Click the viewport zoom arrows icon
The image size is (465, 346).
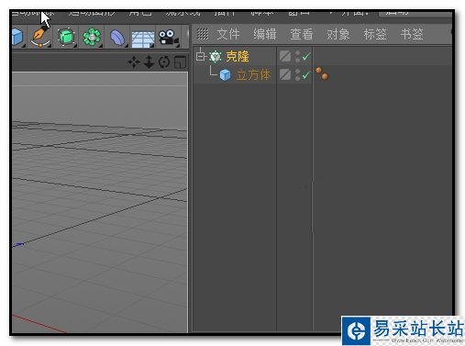click(x=149, y=62)
